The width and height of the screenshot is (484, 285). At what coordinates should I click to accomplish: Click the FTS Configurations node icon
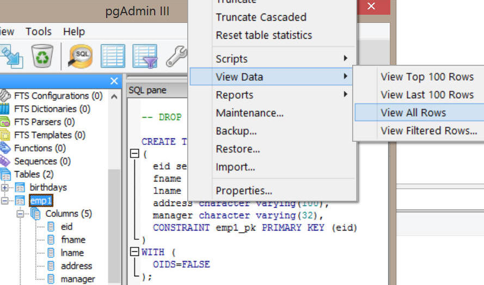click(x=5, y=96)
